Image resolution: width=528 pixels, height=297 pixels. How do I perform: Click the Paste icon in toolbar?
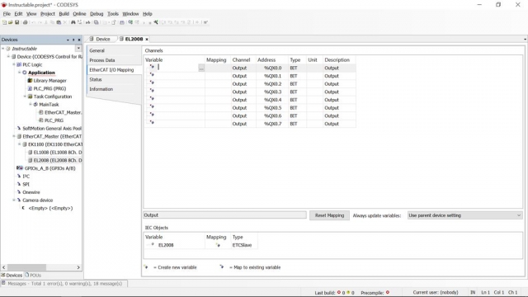tap(59, 22)
